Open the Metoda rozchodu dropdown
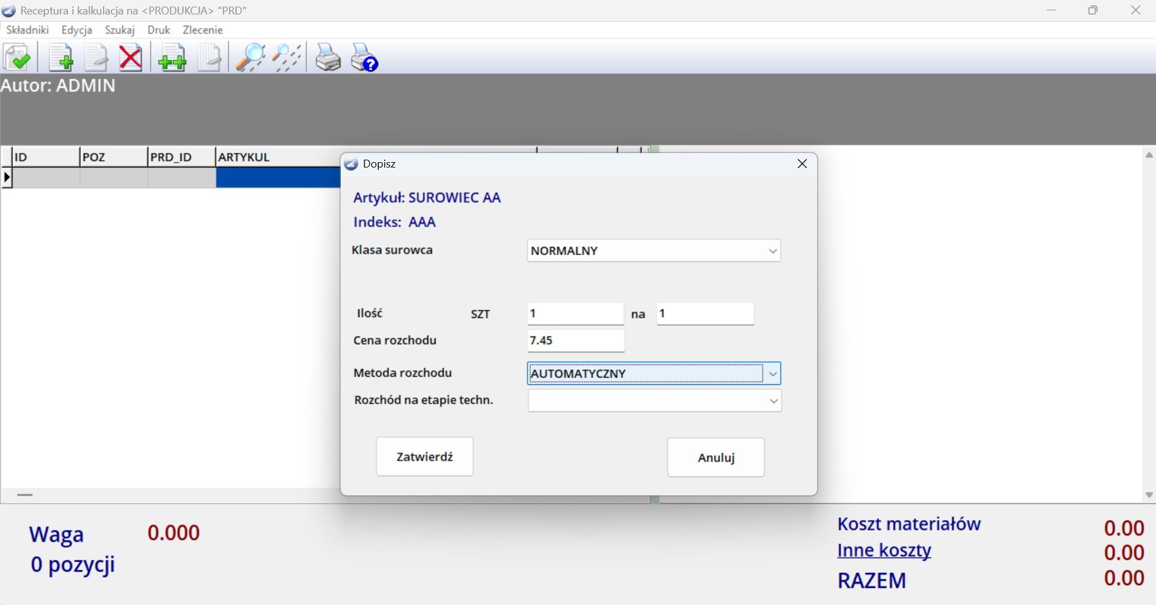The height and width of the screenshot is (605, 1156). [772, 374]
